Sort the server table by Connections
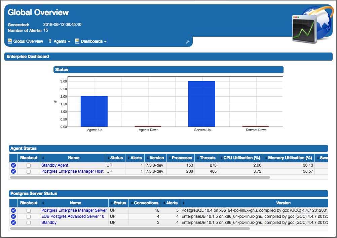This screenshot has height=238, width=337. pyautogui.click(x=145, y=203)
